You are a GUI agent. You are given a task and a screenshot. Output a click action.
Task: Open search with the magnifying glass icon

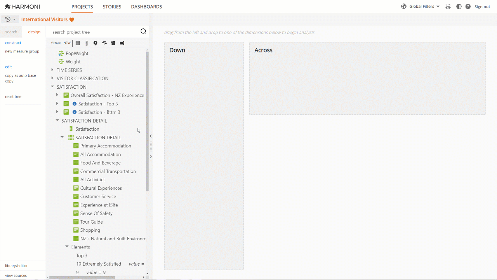point(143,31)
